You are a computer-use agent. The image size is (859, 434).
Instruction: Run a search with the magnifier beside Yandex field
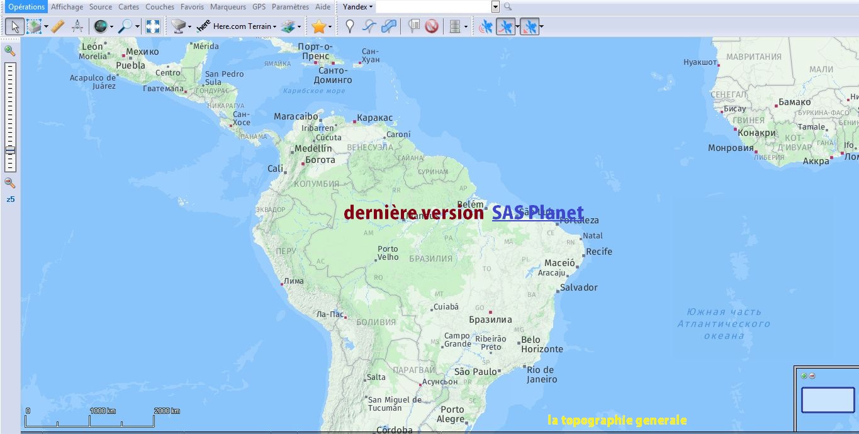[x=507, y=7]
